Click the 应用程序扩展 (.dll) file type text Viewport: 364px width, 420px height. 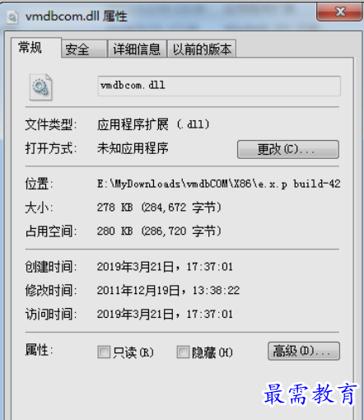(x=153, y=124)
